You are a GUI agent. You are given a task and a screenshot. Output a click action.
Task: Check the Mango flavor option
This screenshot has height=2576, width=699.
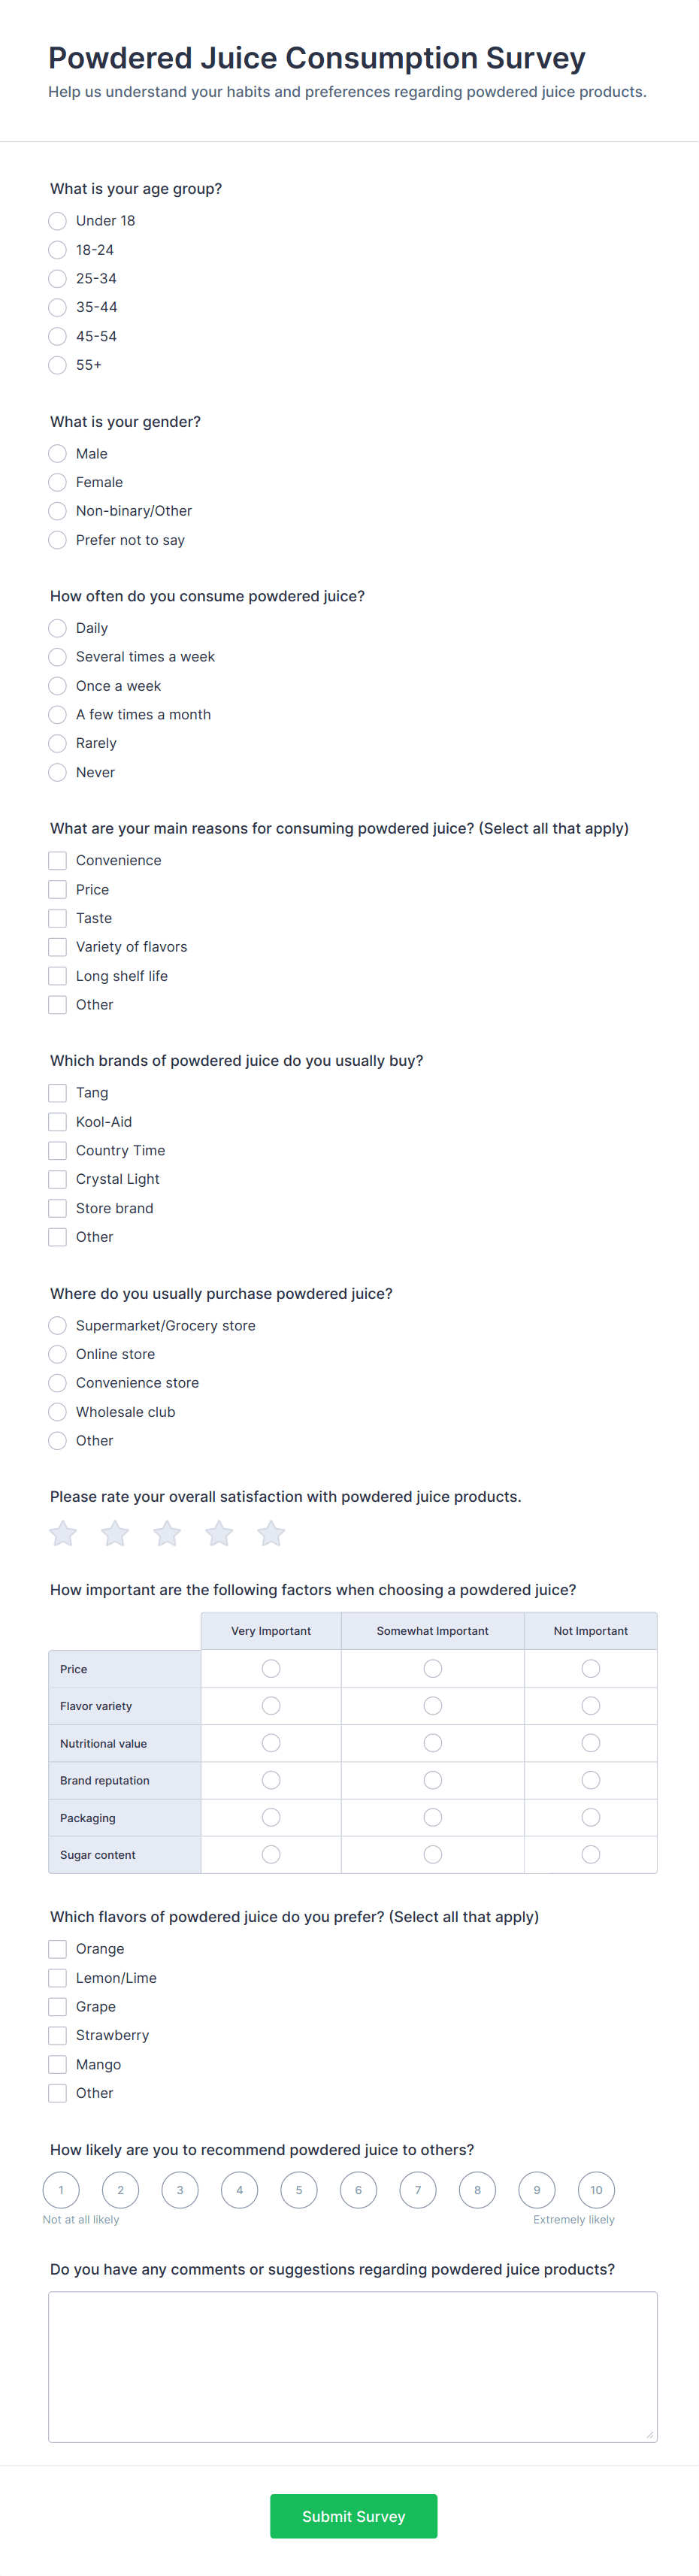(57, 2063)
